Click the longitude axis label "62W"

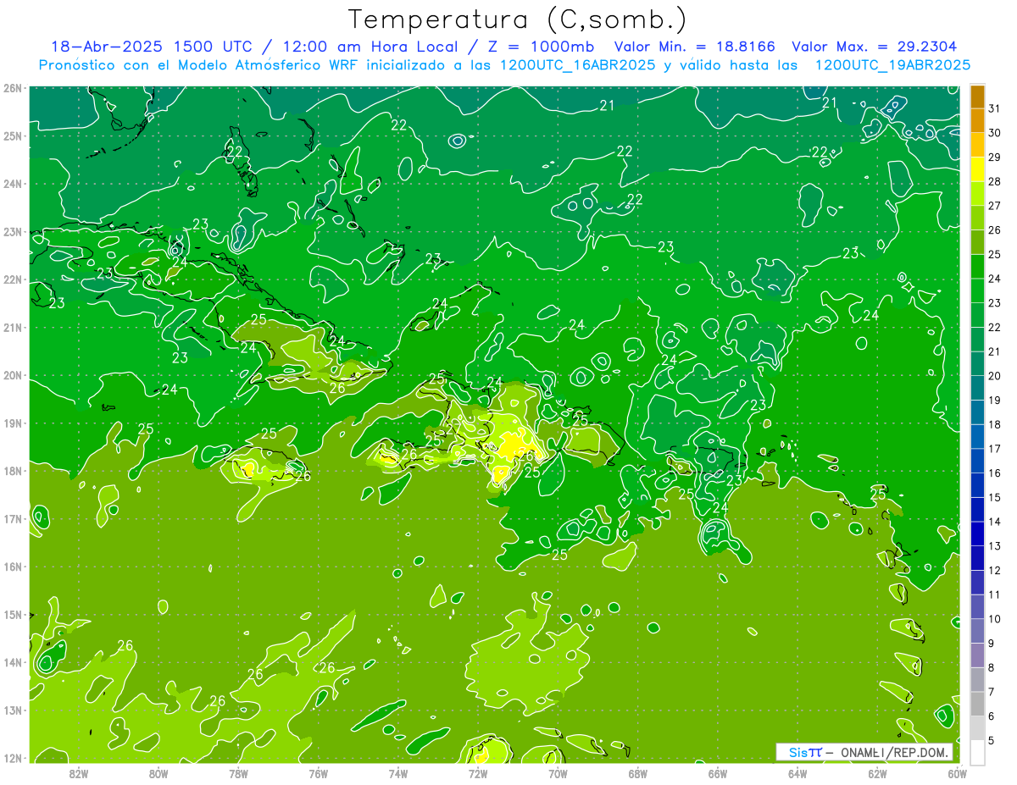[x=878, y=773]
